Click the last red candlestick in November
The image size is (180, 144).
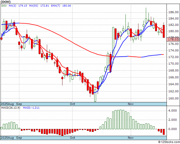click(x=164, y=31)
